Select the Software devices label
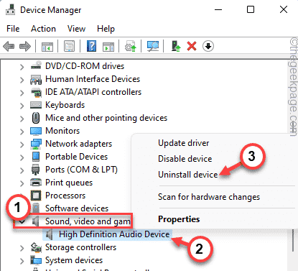Image resolution: width=298 pixels, height=271 pixels. coord(77,208)
